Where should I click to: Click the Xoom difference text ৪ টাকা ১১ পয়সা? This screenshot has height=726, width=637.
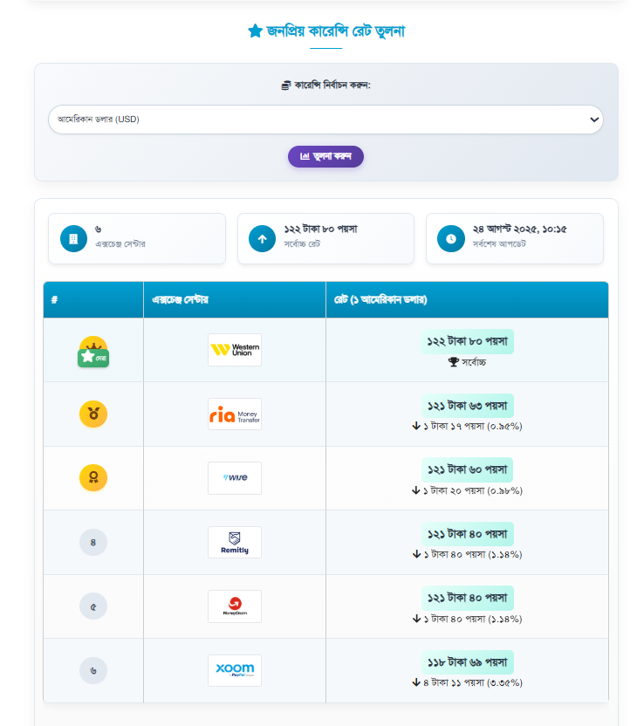click(x=454, y=682)
